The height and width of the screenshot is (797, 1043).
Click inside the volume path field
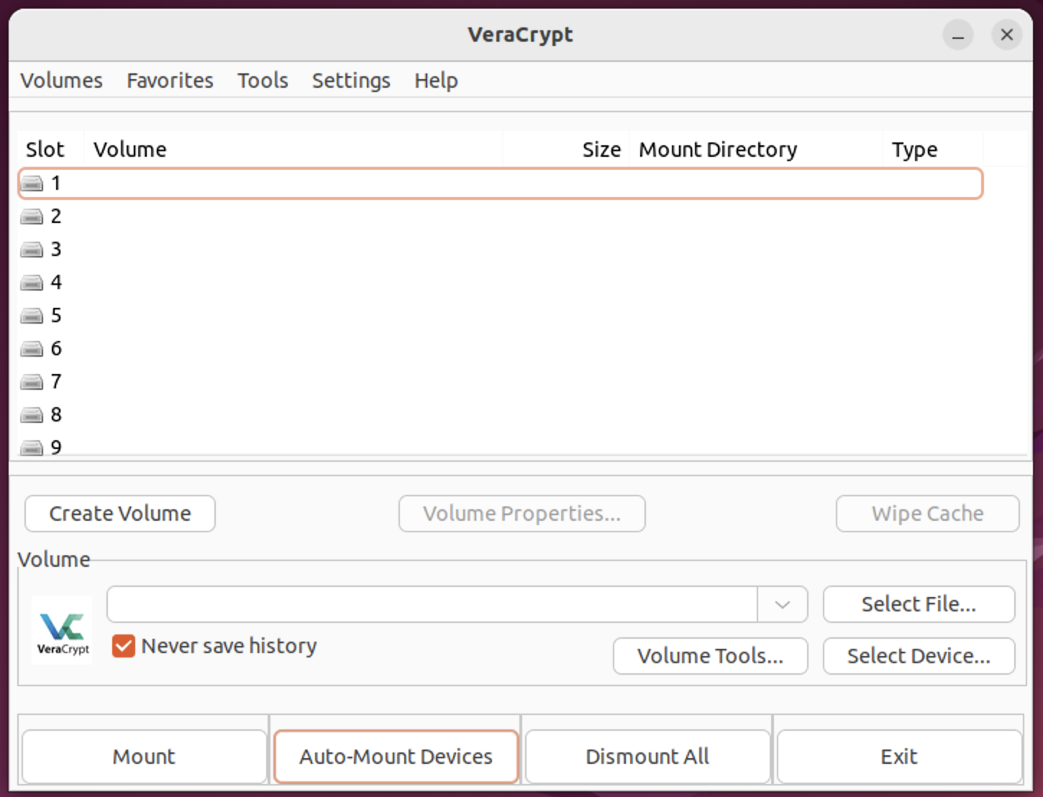tap(432, 604)
